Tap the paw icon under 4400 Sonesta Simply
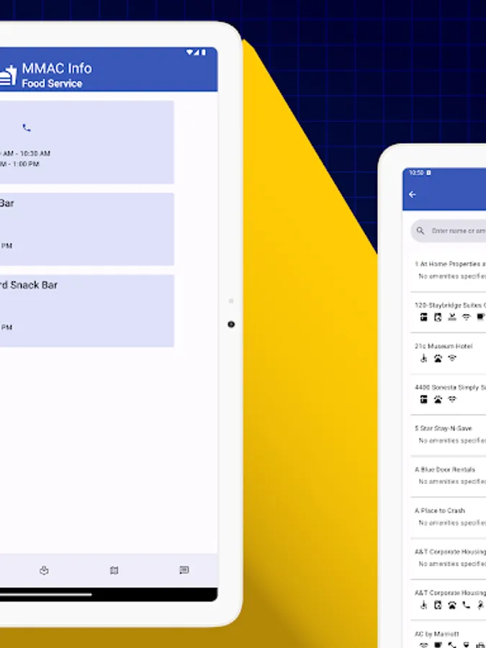The width and height of the screenshot is (486, 648). coord(438,399)
